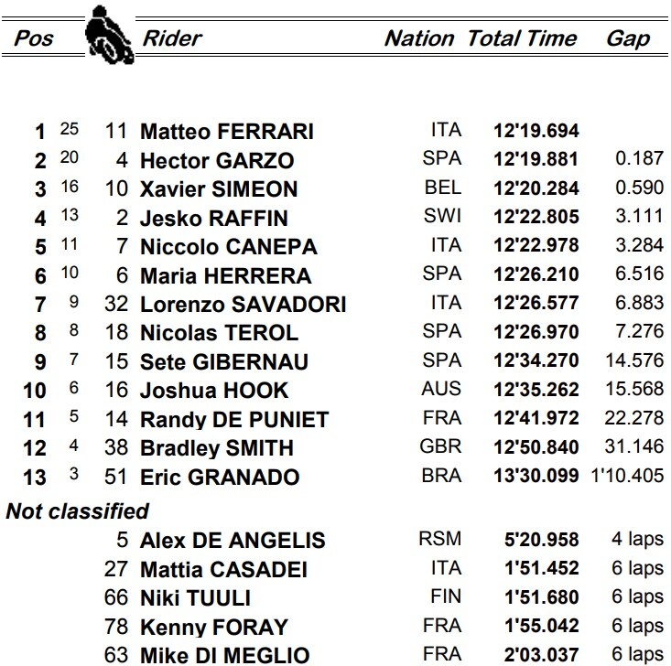Click the Rider column header
The image size is (671, 666).
(x=172, y=38)
